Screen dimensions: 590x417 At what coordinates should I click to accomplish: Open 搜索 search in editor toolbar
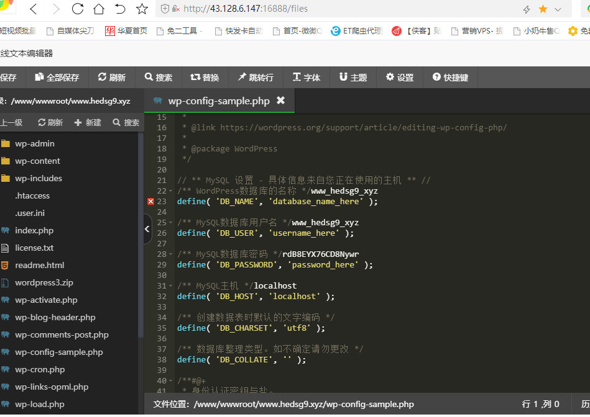click(x=159, y=78)
